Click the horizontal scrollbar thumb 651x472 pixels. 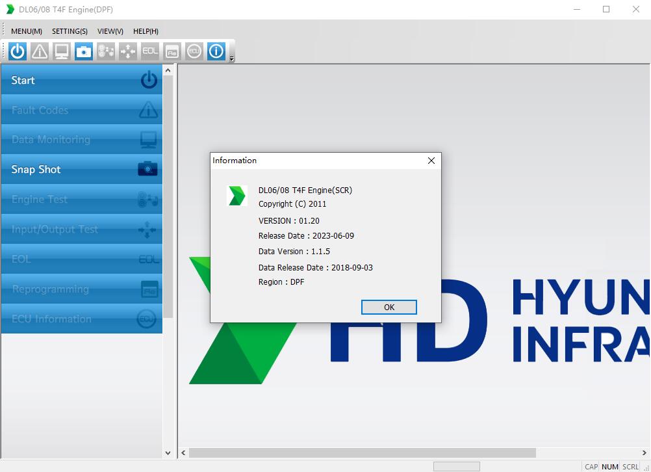pyautogui.click(x=363, y=453)
